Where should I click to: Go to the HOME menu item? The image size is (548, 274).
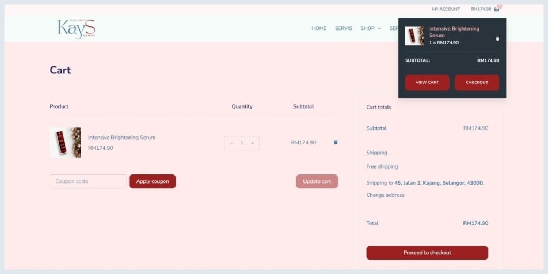[319, 28]
